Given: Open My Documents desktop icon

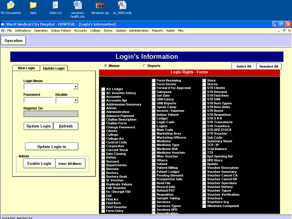Looking at the screenshot, I should pyautogui.click(x=11, y=8).
